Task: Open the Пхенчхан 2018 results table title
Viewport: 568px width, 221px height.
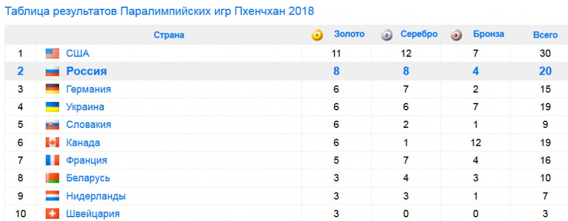Action: pyautogui.click(x=159, y=11)
